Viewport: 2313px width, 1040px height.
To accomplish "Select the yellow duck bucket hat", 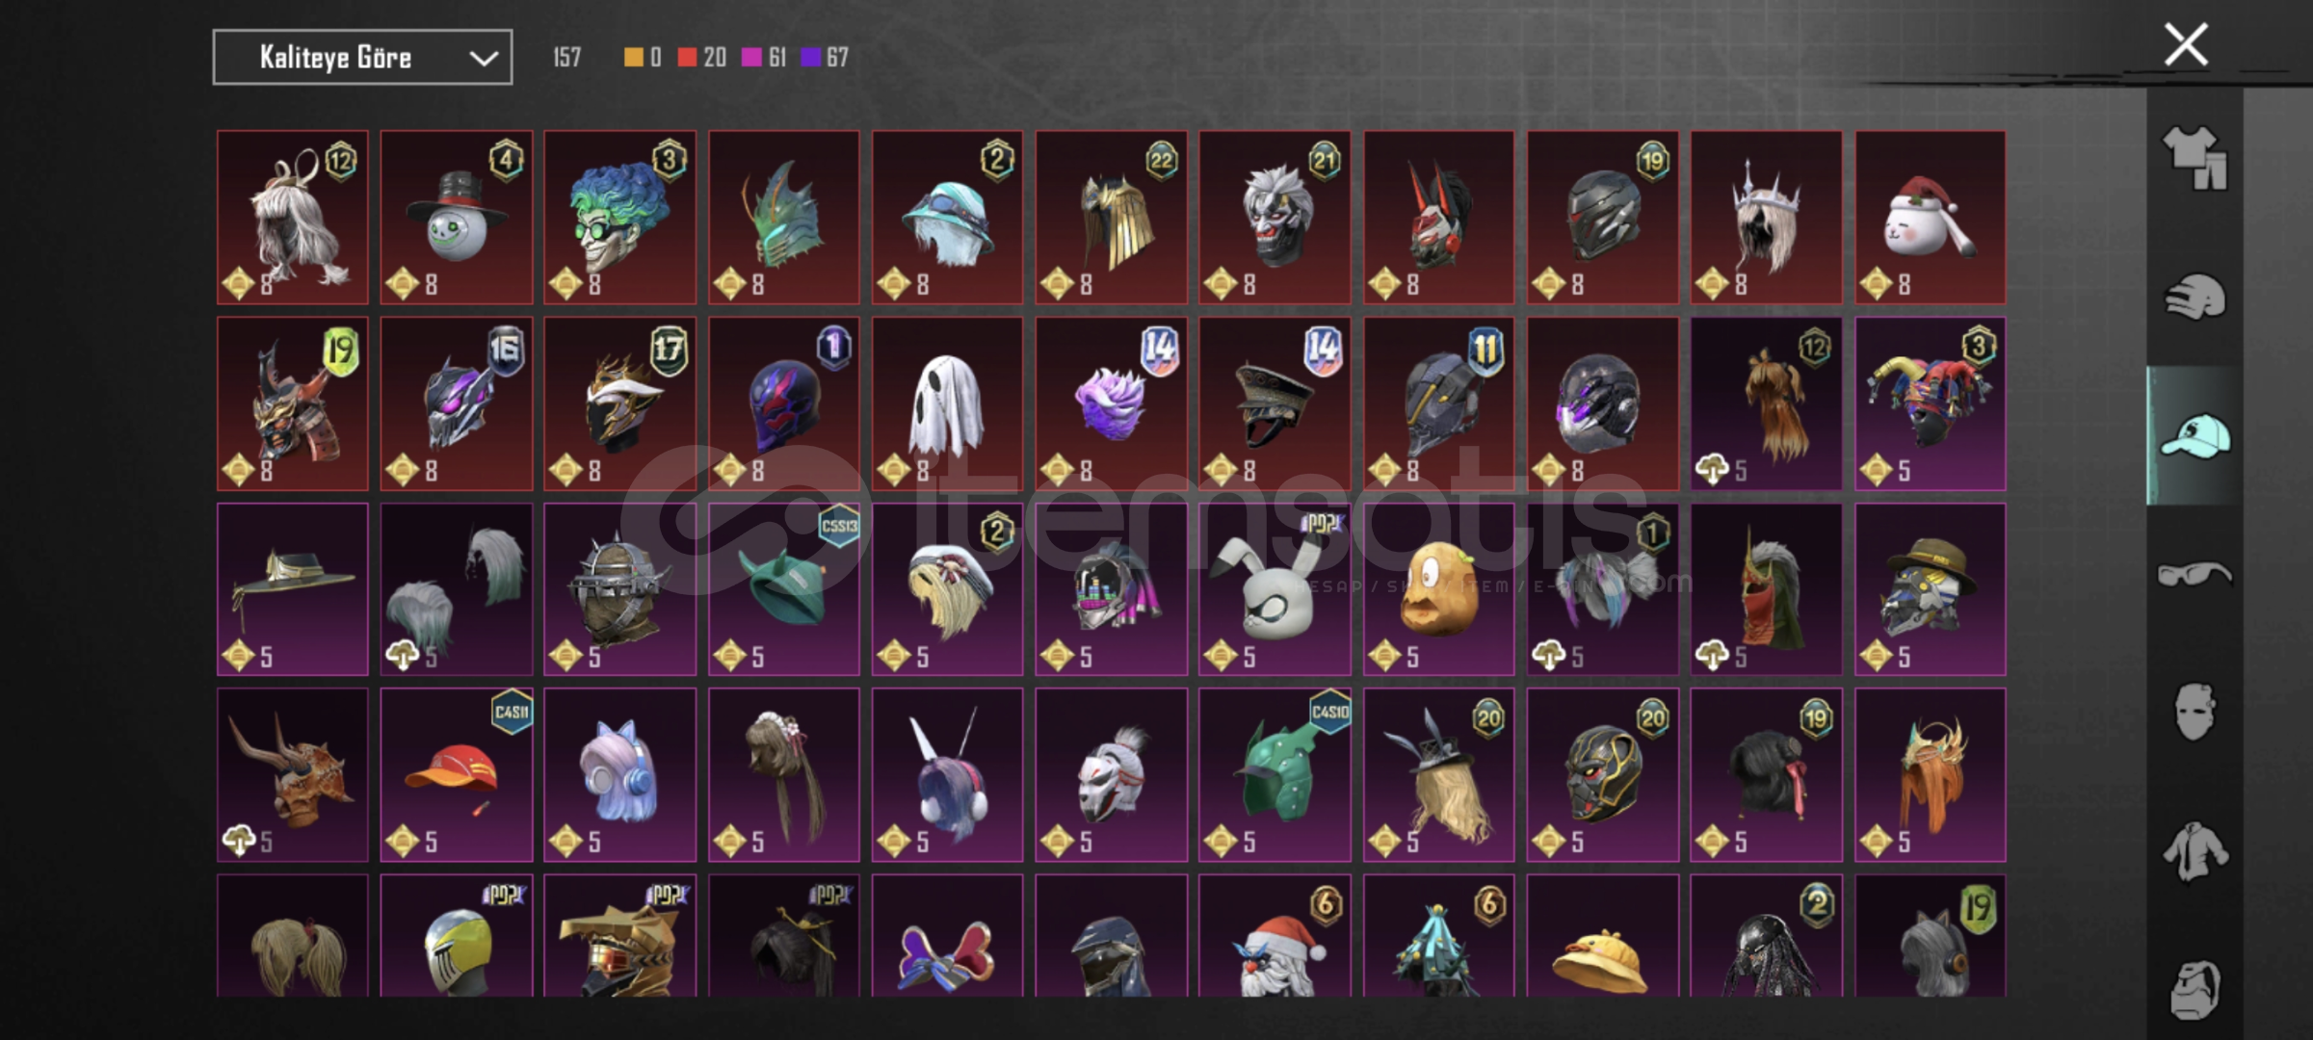I will click(x=1602, y=936).
